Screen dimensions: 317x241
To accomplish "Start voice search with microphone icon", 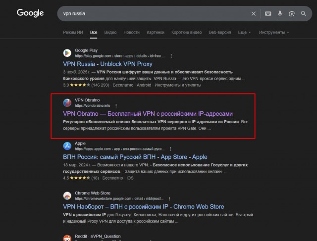I will (x=280, y=13).
